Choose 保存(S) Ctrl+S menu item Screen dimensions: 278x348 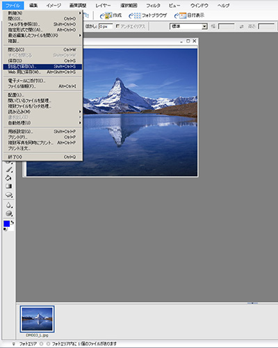tap(42, 61)
